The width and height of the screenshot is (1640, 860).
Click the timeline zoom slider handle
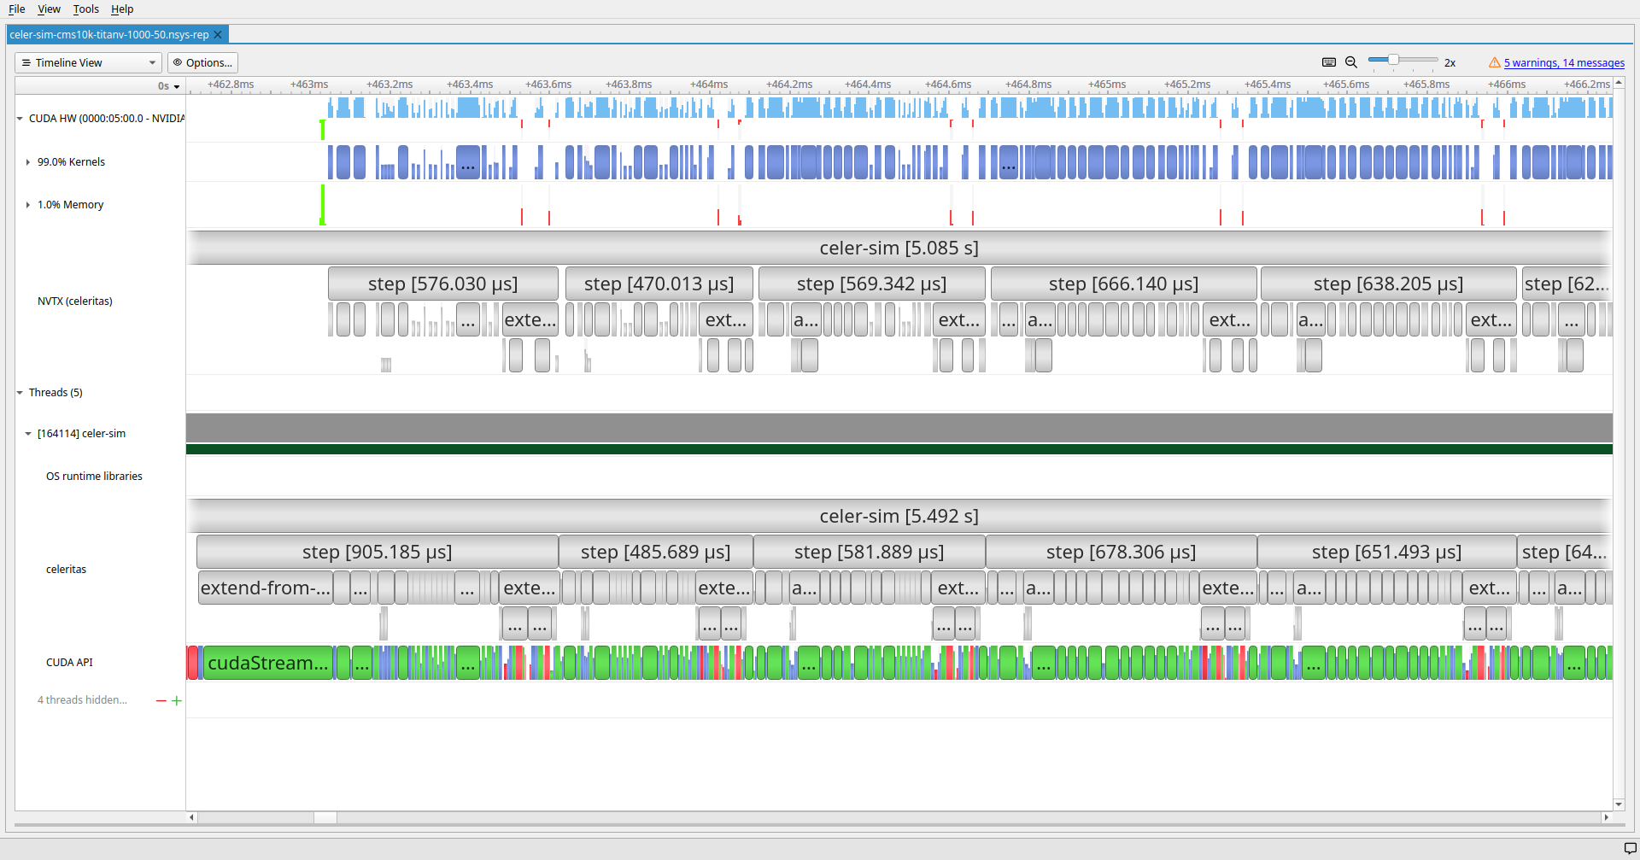point(1393,60)
